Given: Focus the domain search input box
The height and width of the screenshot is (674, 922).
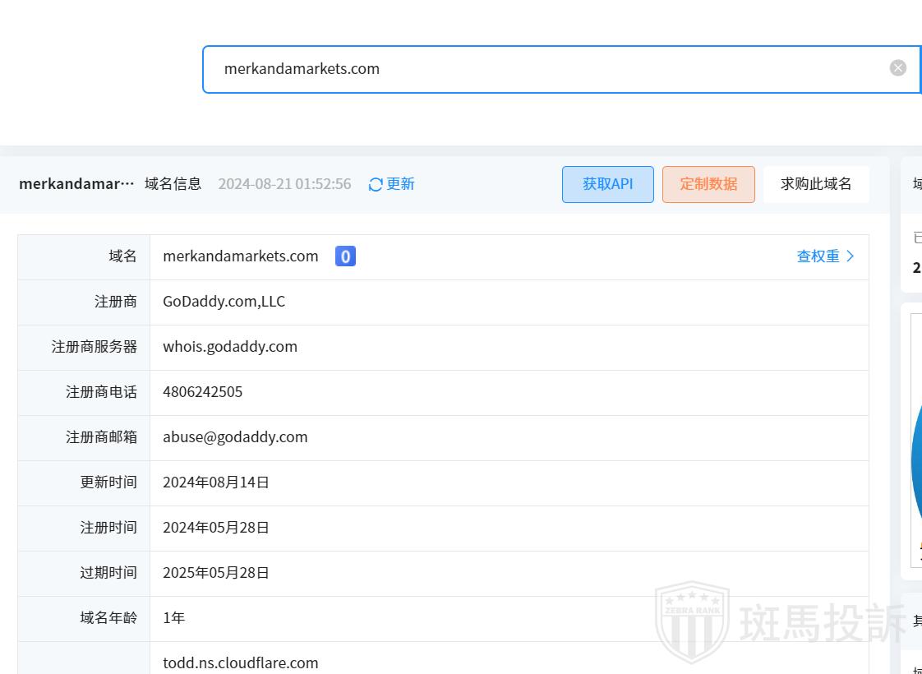Looking at the screenshot, I should click(542, 69).
